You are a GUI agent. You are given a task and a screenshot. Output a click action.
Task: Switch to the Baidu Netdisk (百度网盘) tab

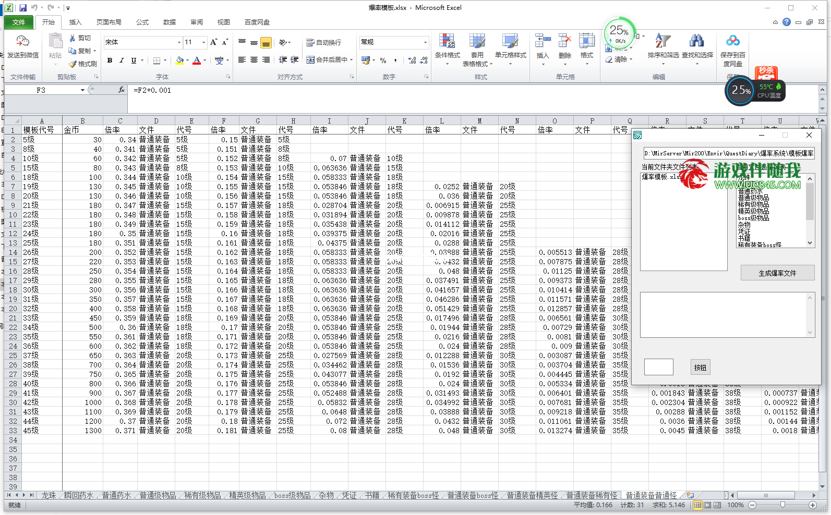tap(257, 22)
